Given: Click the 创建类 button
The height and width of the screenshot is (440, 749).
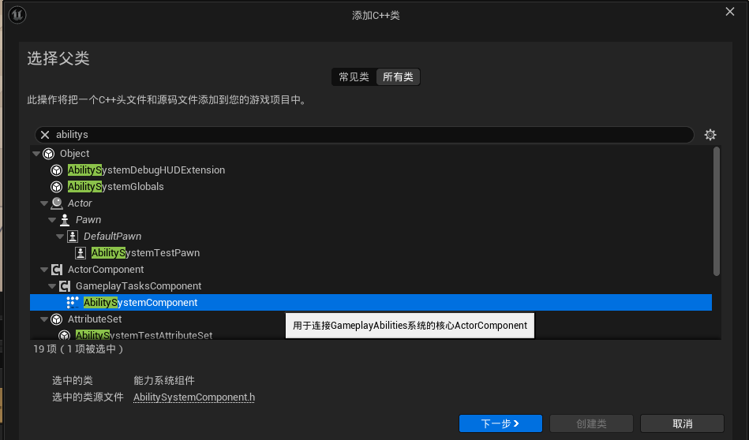Looking at the screenshot, I should [x=591, y=423].
